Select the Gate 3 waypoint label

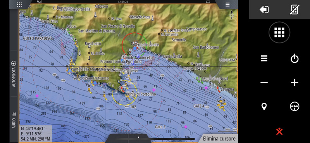(160, 127)
